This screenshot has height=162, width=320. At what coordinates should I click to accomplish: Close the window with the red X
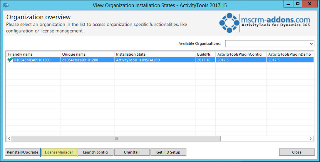(x=310, y=4)
